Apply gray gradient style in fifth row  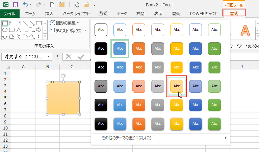coord(158,105)
